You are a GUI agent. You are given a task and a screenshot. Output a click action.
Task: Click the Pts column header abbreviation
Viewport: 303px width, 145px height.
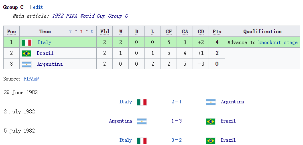[217, 32]
